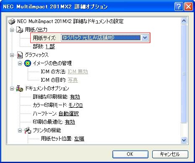
Task: Click the help question mark button
Action: point(179,6)
